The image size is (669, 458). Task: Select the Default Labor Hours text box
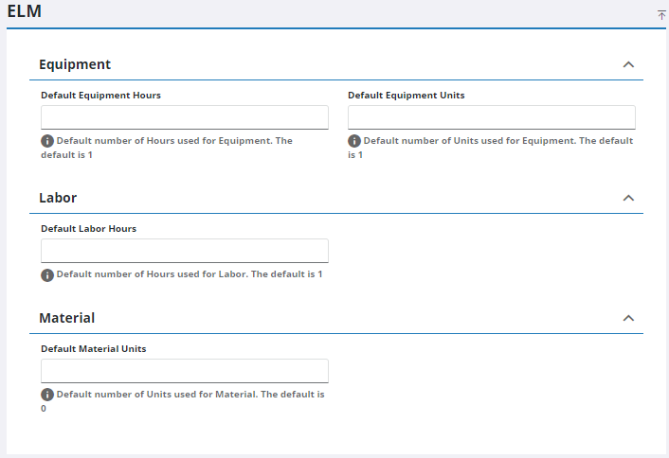tap(185, 251)
